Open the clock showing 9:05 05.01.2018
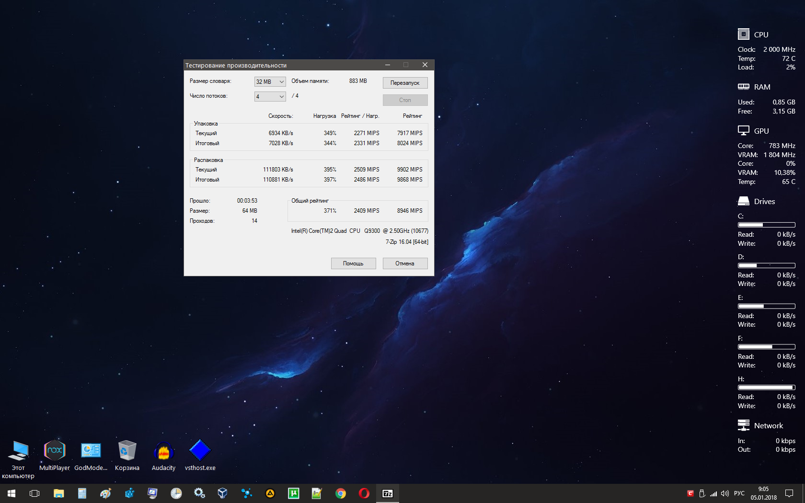 (764, 493)
